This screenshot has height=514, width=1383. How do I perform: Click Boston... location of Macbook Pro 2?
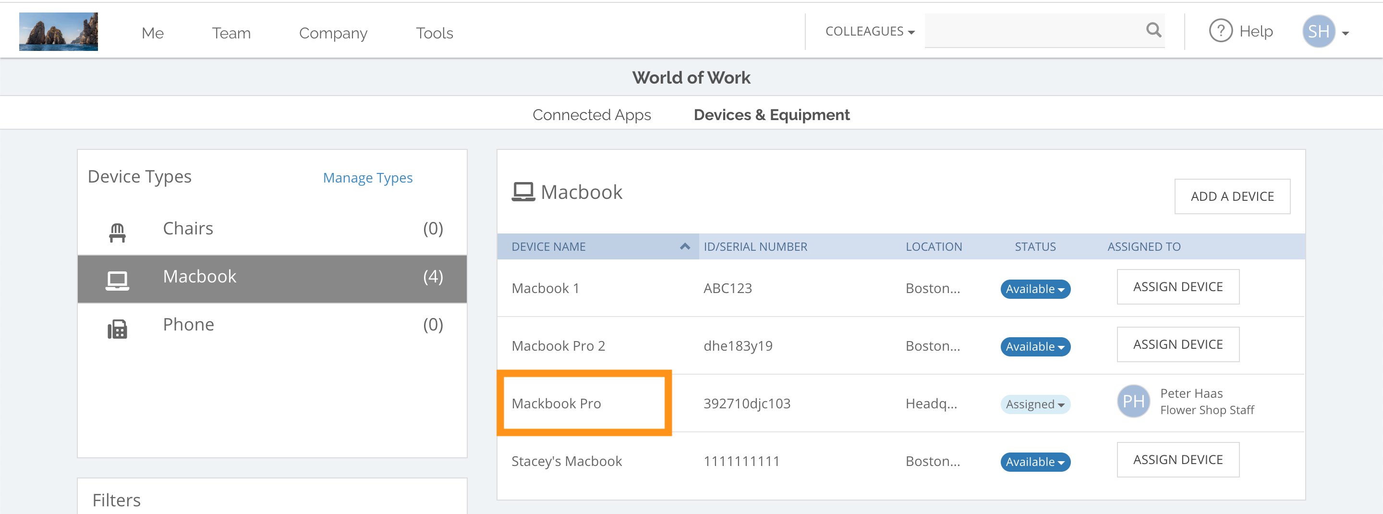(x=933, y=345)
